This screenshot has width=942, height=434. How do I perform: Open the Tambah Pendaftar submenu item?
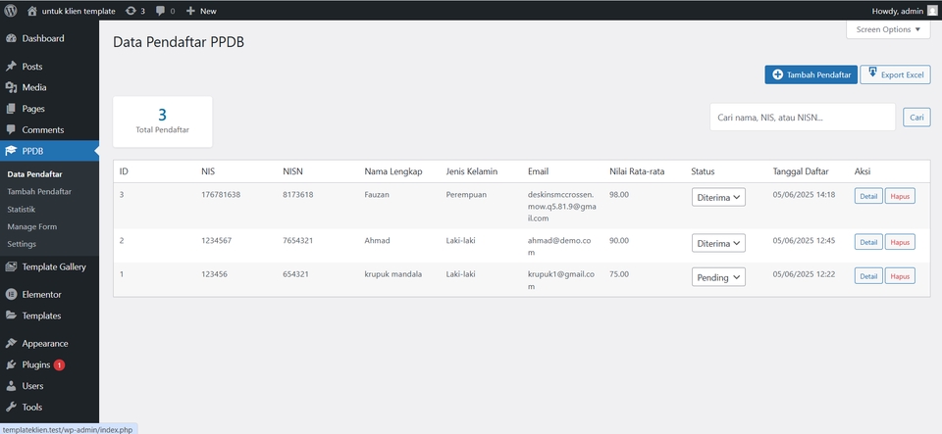pyautogui.click(x=39, y=192)
